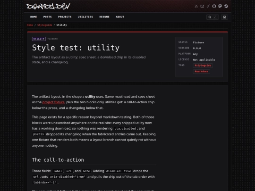Click the 'ps2dis' inline code

coord(38,134)
